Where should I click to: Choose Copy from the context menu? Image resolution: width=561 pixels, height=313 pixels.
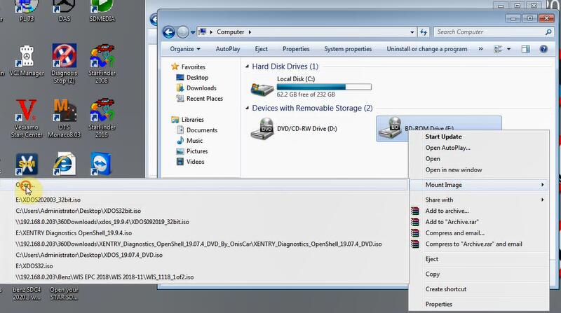[x=479, y=274]
